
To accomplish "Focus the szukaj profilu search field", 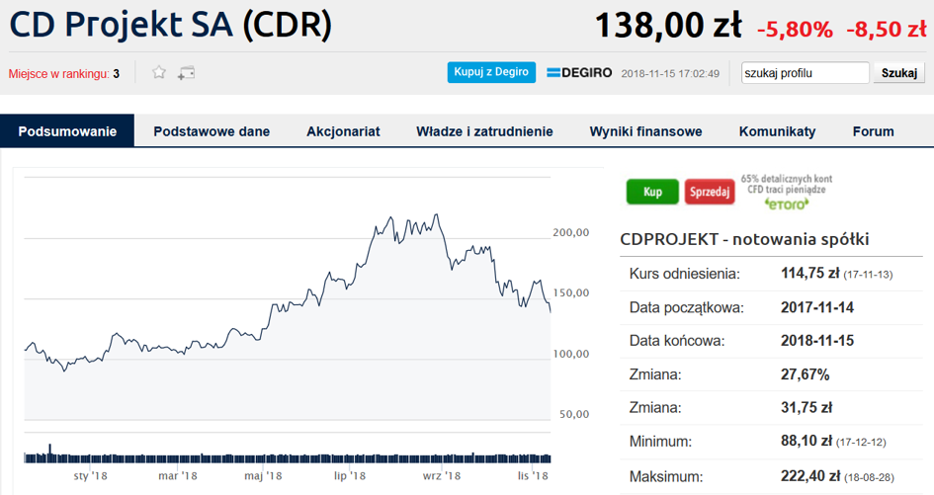I will tap(805, 72).
